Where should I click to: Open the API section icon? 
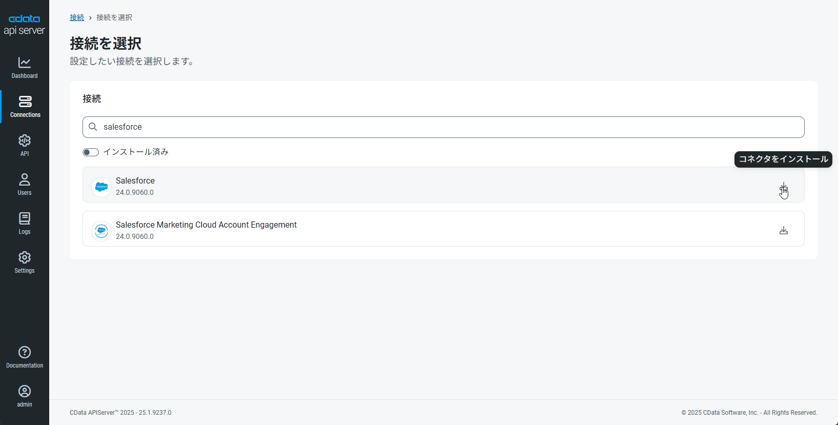[25, 140]
